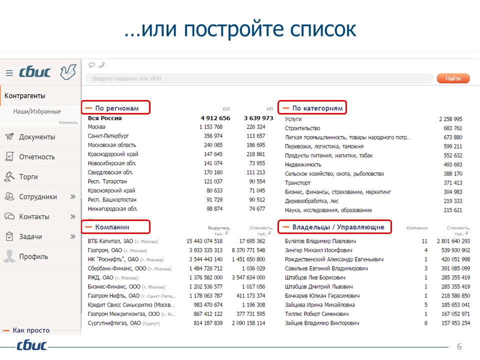Click the phone call icon

pyautogui.click(x=102, y=65)
